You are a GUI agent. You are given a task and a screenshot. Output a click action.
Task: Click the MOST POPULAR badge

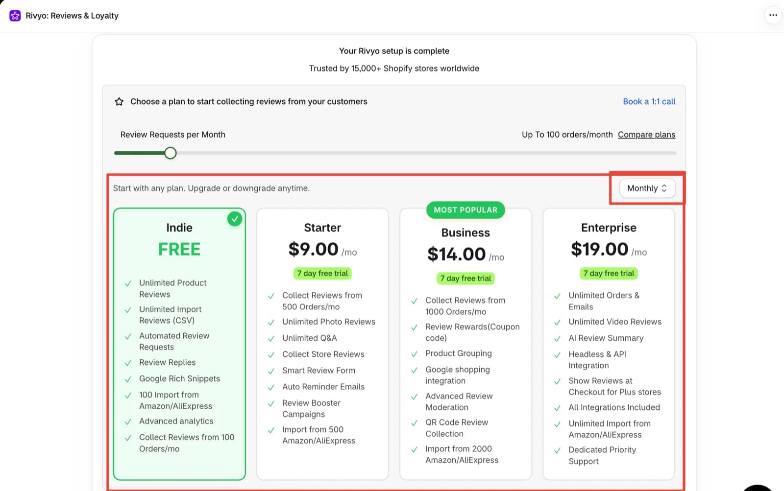tap(465, 210)
